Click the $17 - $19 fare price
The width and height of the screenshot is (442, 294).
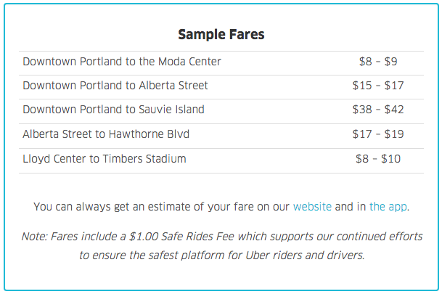(x=378, y=134)
